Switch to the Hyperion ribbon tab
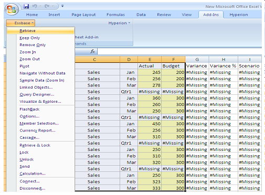Screen dimensions: 265x195 pos(239,15)
